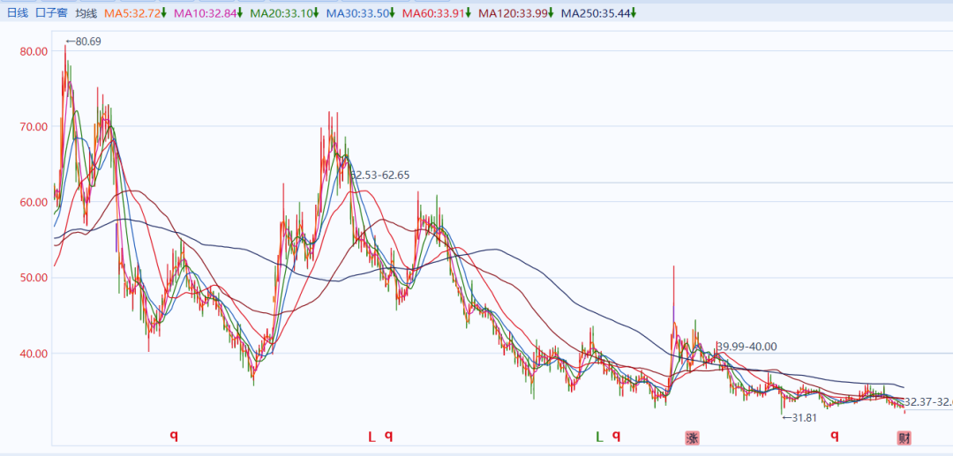
Task: Click the red L marker on the timeline
Action: tap(371, 437)
